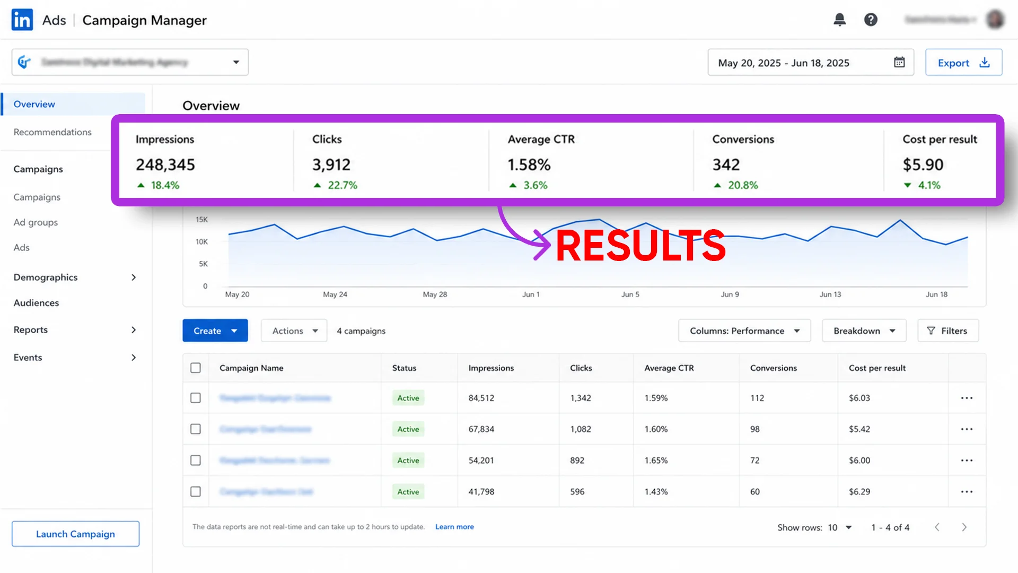Open Audiences in sidebar
1018x573 pixels.
36,303
